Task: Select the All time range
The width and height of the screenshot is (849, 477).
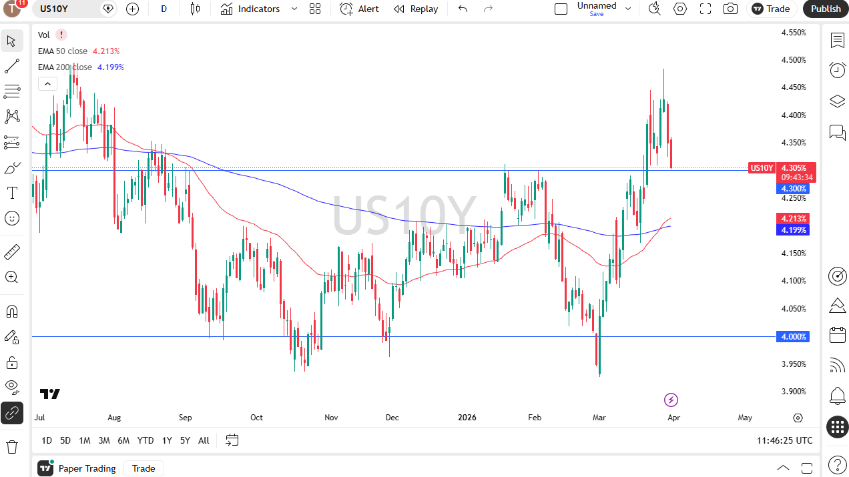Action: [x=204, y=440]
